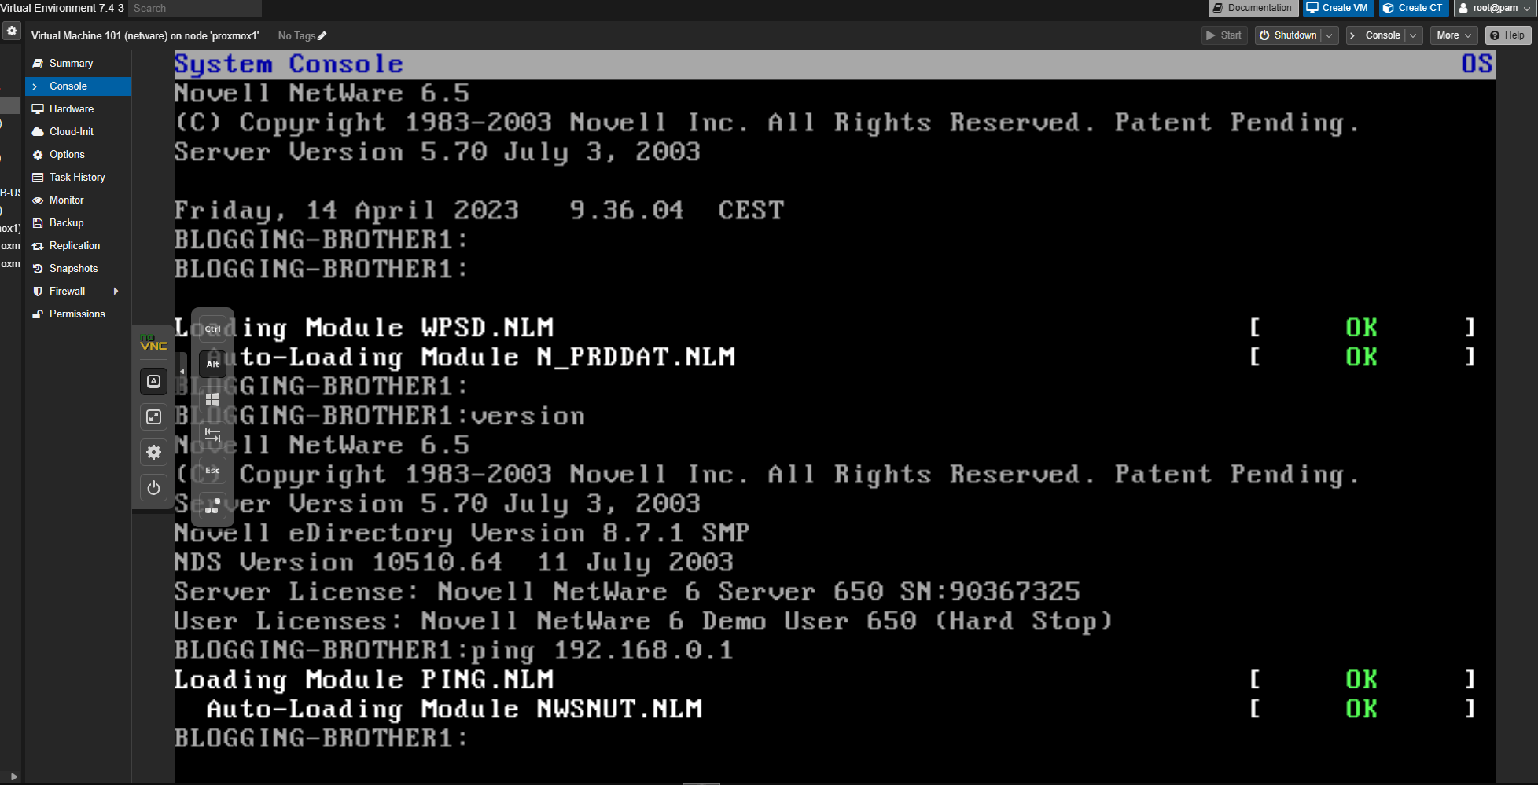
Task: Click the Backup floppy icon
Action: (x=38, y=223)
